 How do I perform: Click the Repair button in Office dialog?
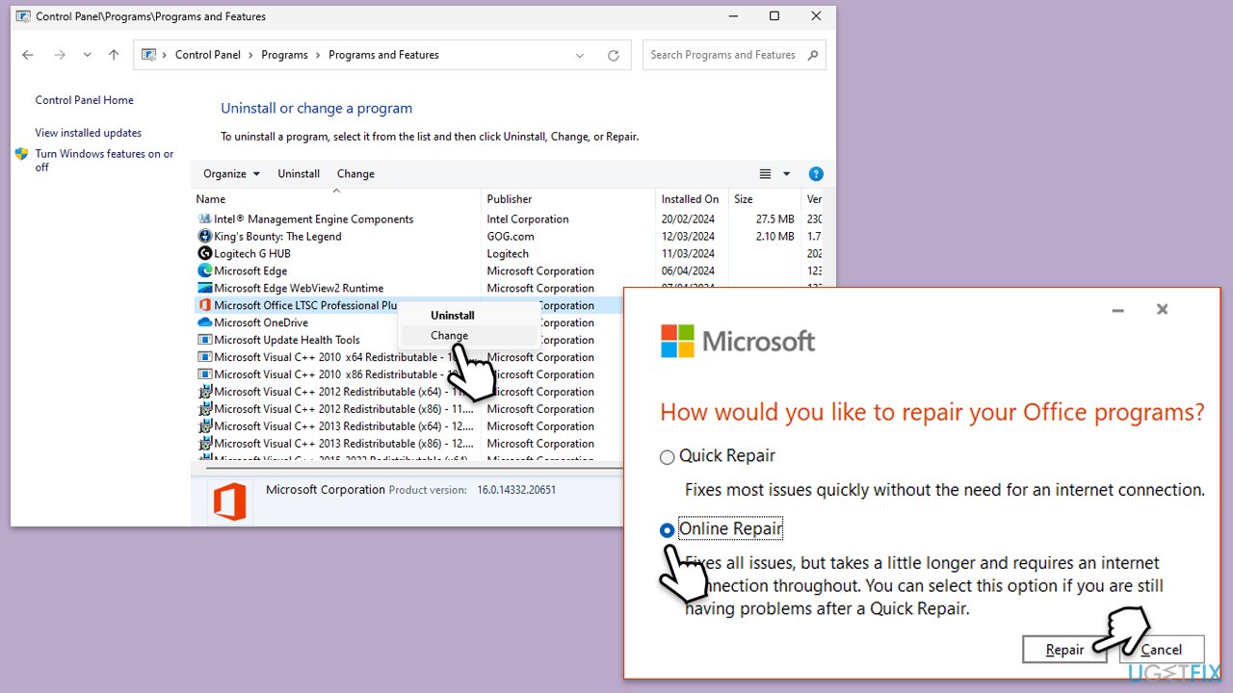(x=1065, y=650)
